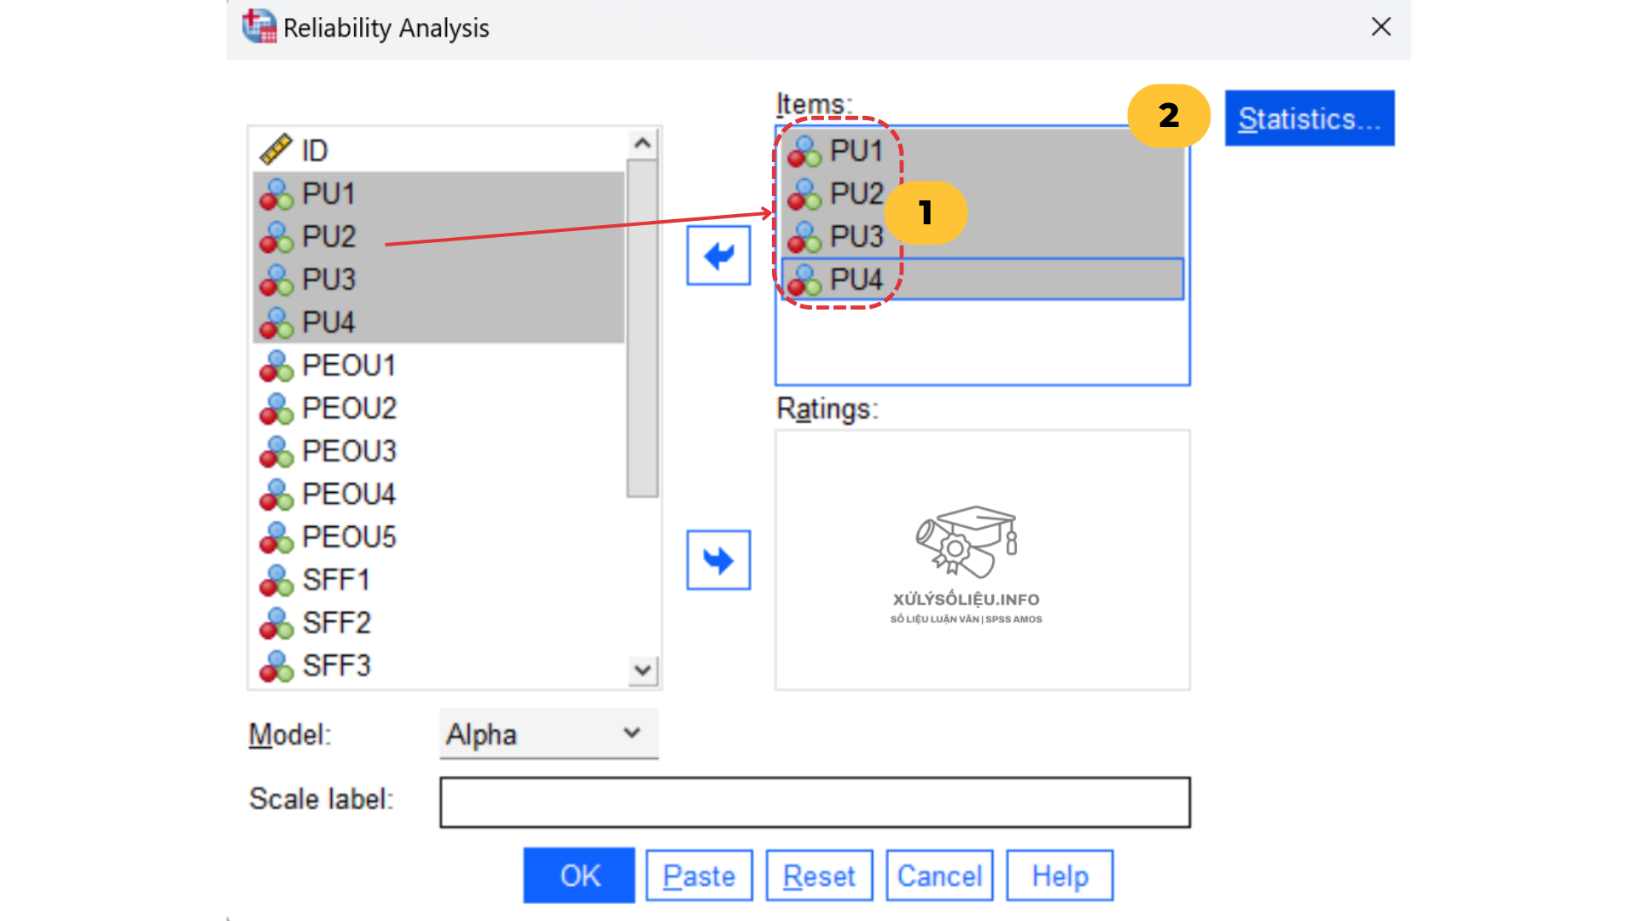Select PU4 in the left variable list
This screenshot has width=1638, height=921.
tap(439, 321)
